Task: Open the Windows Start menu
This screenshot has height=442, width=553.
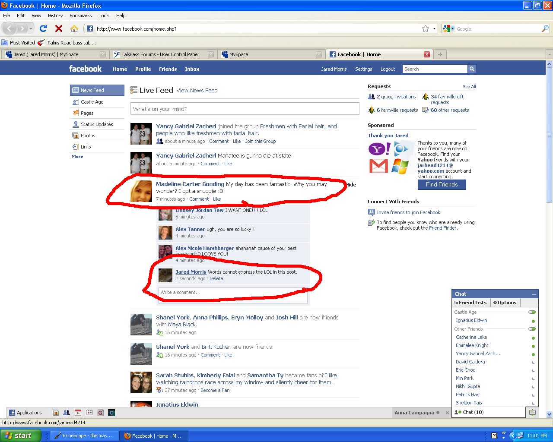Action: point(20,436)
